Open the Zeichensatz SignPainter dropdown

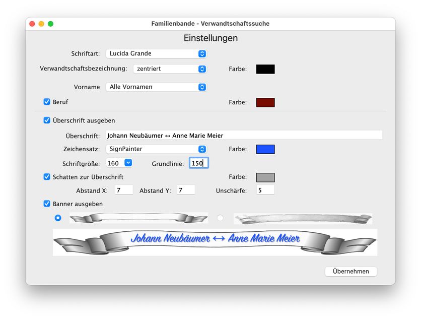tap(156, 149)
